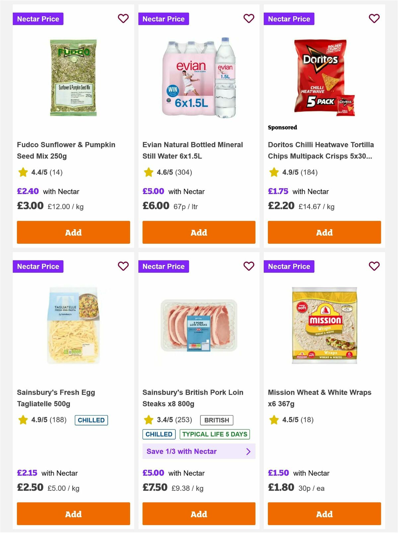
Task: Select the CHILLED label on Tagliatelle
Action: 91,420
